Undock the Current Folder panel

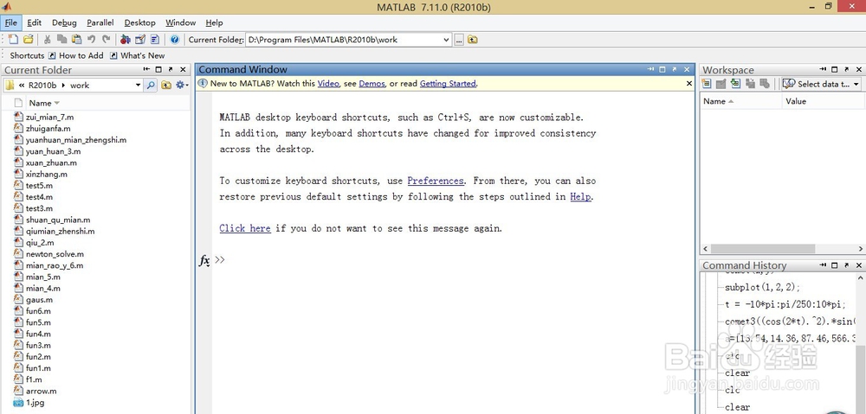(x=170, y=69)
